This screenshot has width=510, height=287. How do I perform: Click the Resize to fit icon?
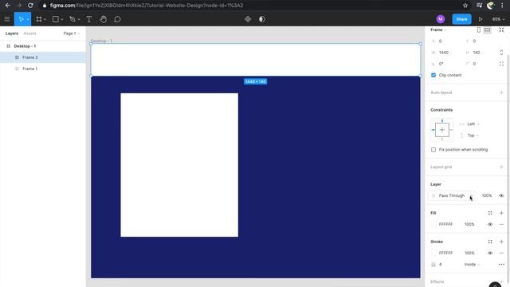tap(501, 30)
